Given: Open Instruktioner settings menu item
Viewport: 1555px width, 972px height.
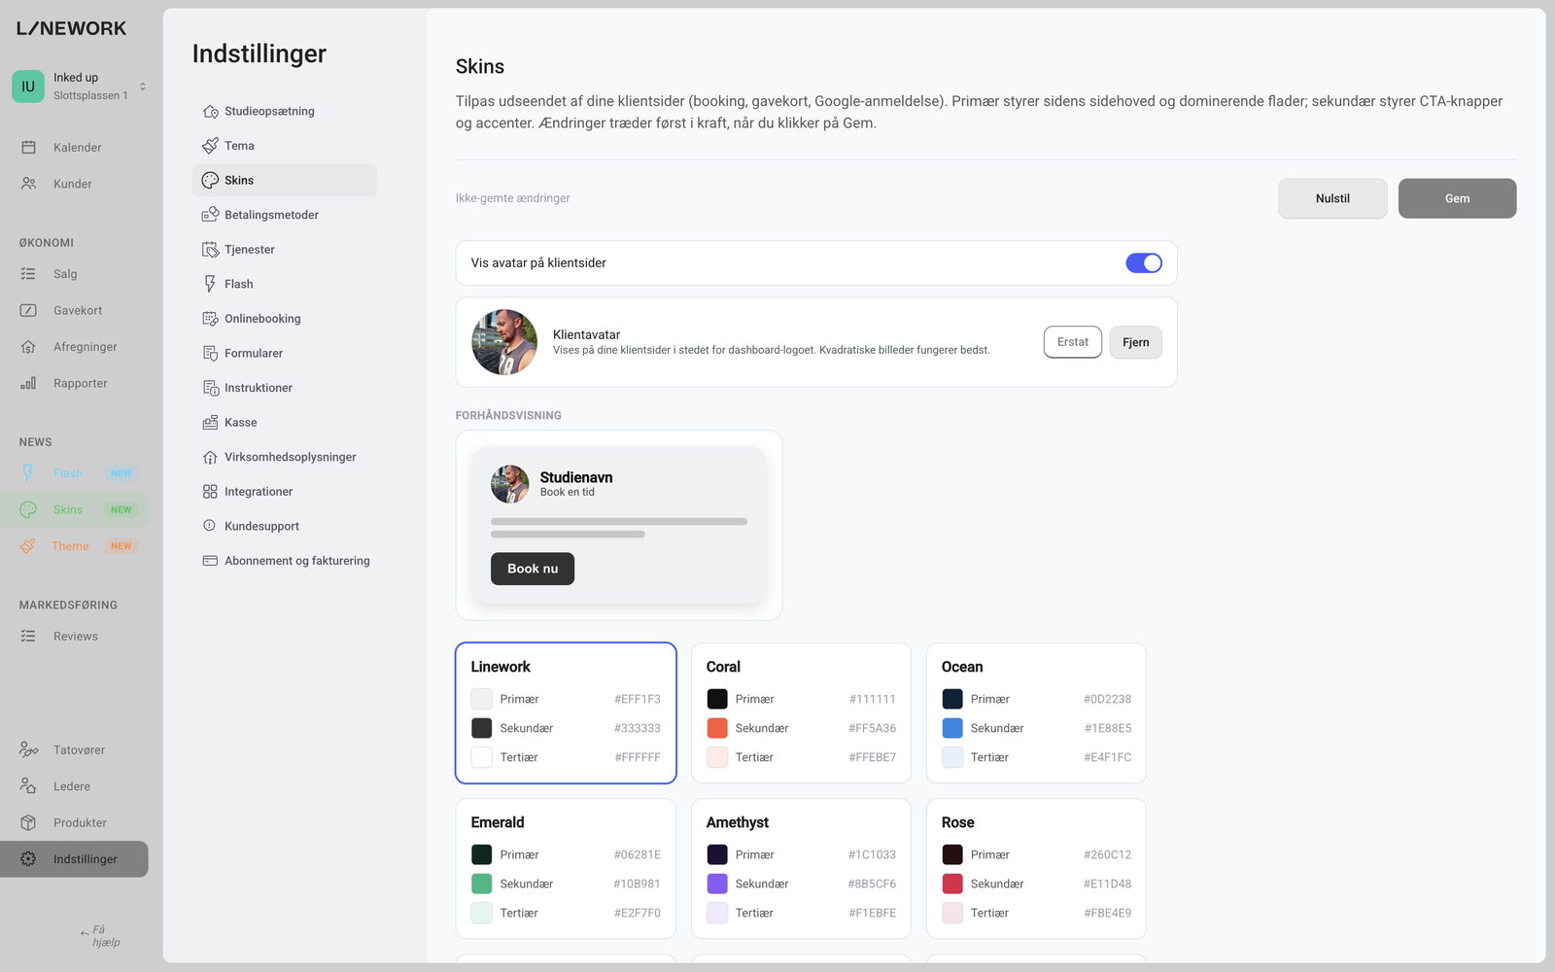Looking at the screenshot, I should (285, 388).
